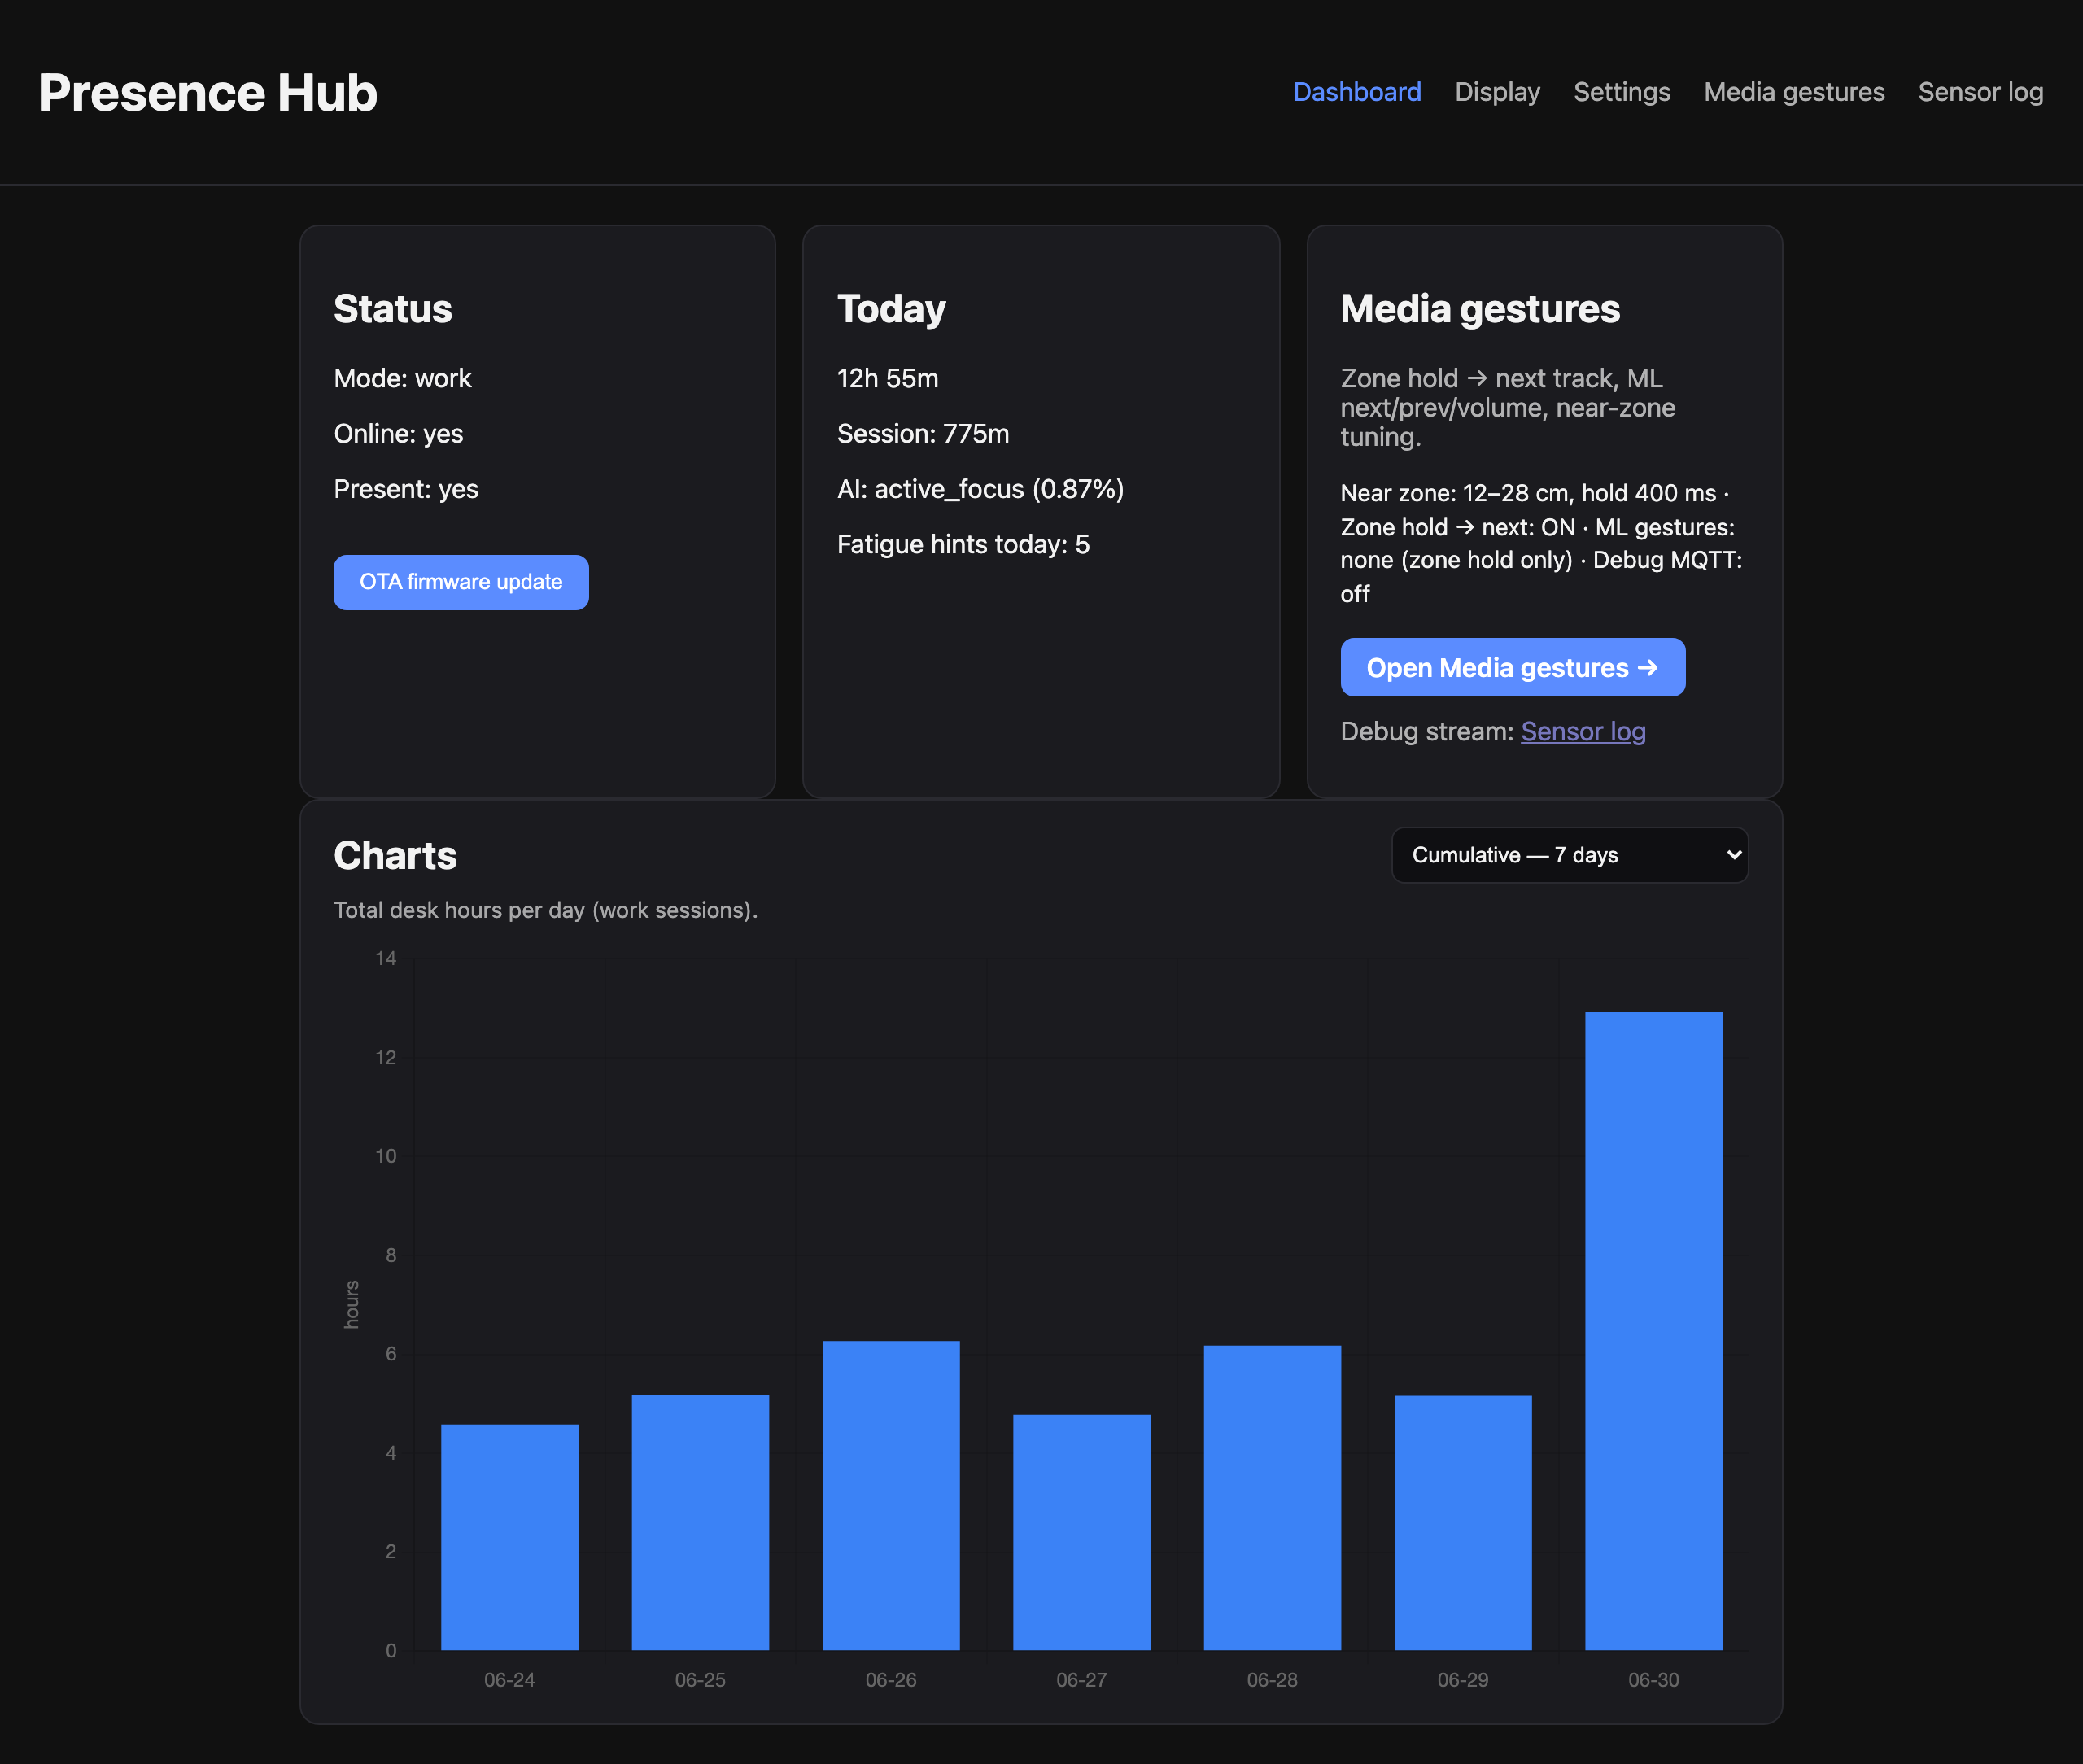Select the 06-25 bar in the chart

click(x=700, y=1522)
